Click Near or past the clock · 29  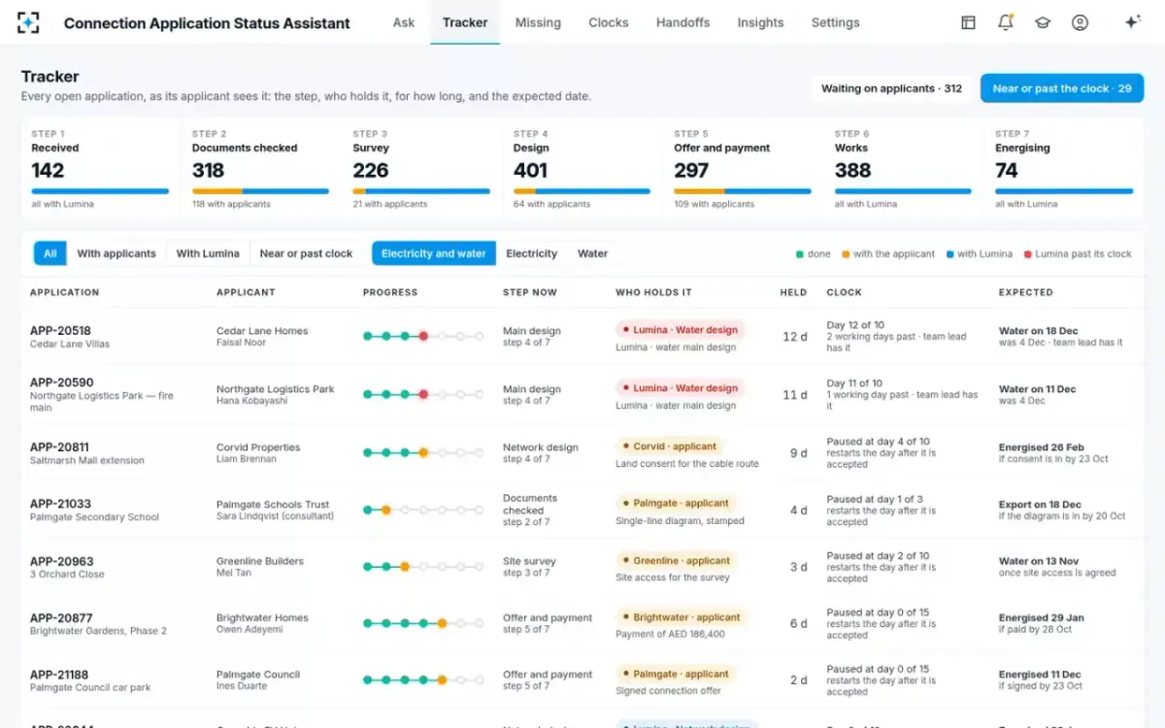click(x=1062, y=88)
